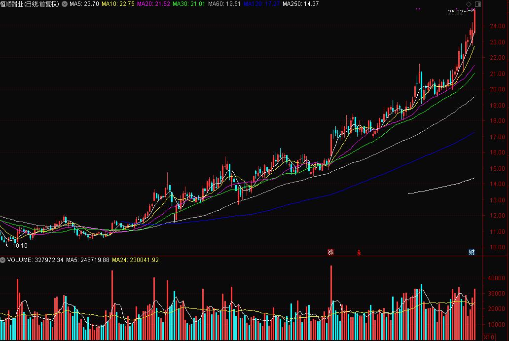This screenshot has width=509, height=341.
Task: Click the 20.00 price axis label
Action: (x=497, y=89)
